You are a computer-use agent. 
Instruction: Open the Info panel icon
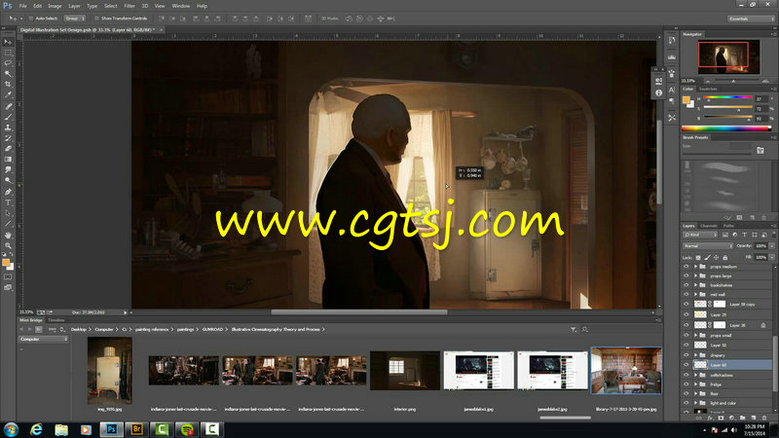click(x=659, y=92)
